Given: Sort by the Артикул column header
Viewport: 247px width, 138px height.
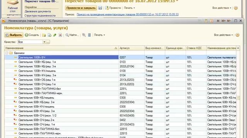Looking at the screenshot, I should (x=132, y=48).
